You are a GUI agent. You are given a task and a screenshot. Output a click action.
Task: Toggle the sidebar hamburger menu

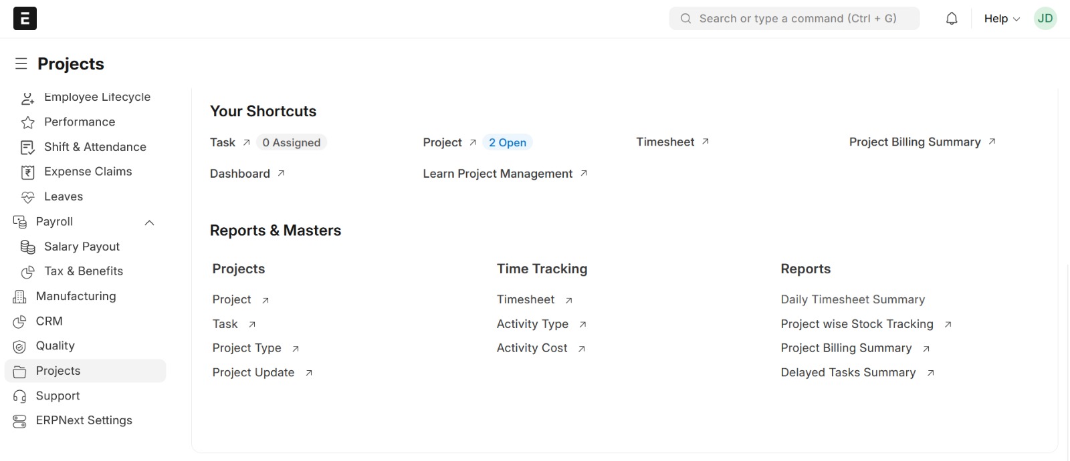pos(21,63)
